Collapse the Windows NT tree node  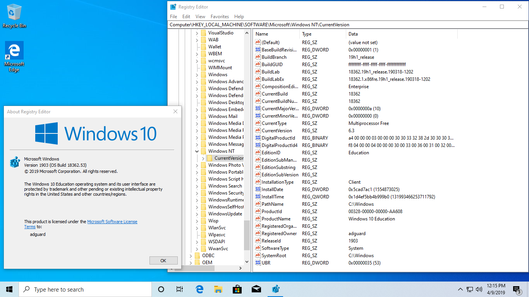(197, 151)
